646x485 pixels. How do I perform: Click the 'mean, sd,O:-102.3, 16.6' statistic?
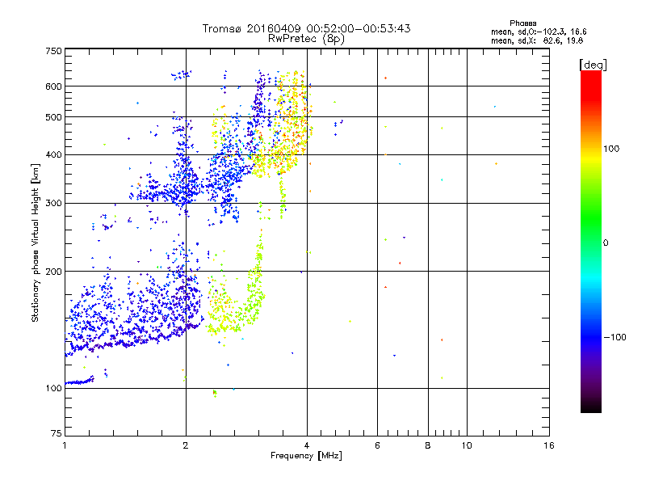(539, 32)
